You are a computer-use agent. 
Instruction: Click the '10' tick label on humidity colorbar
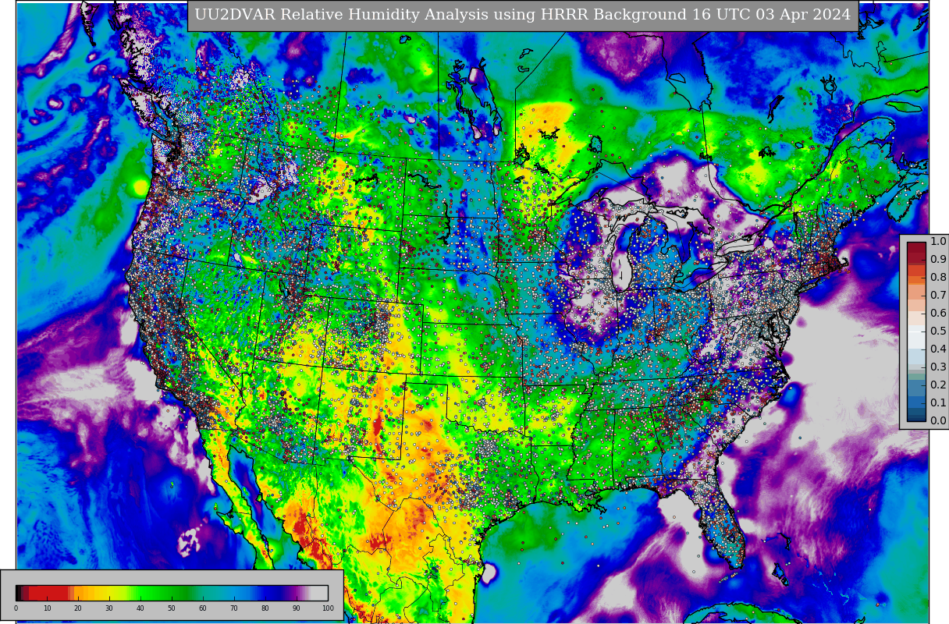pos(47,608)
